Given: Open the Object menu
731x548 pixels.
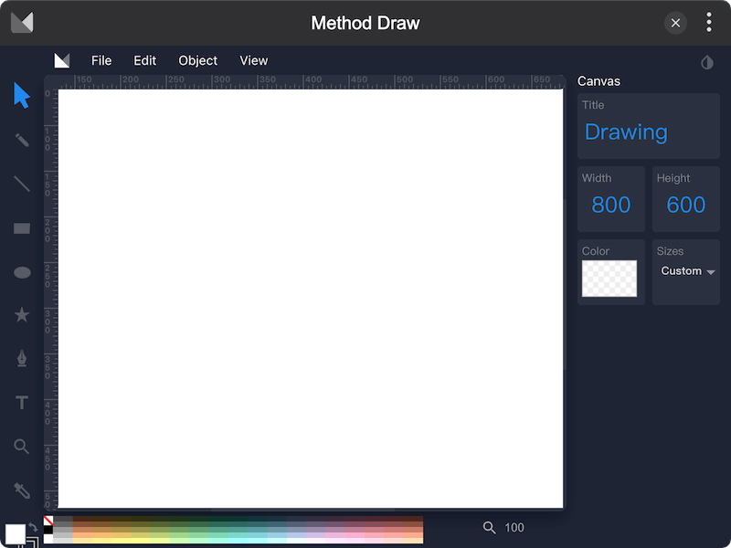Looking at the screenshot, I should click(197, 61).
